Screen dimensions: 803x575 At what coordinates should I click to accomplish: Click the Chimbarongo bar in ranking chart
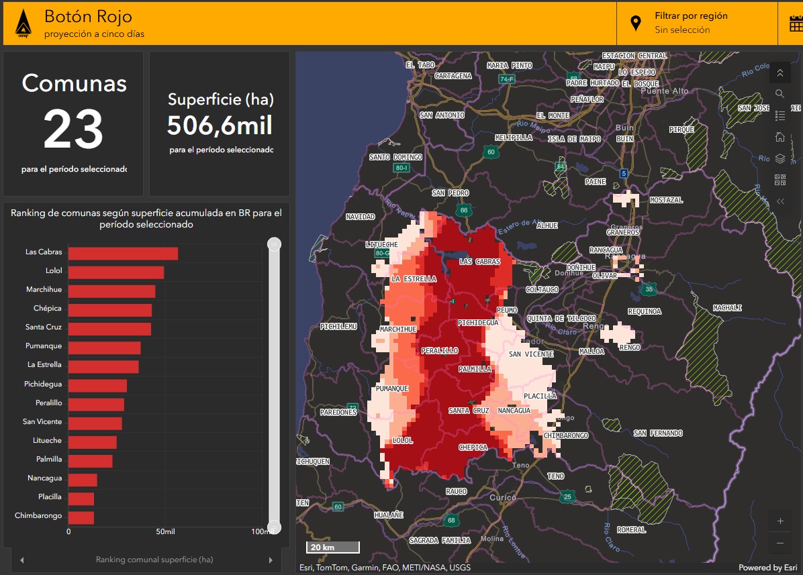pyautogui.click(x=81, y=517)
